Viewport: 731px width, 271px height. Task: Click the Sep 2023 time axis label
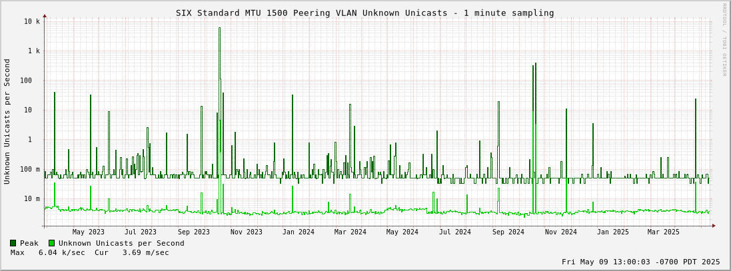193,232
